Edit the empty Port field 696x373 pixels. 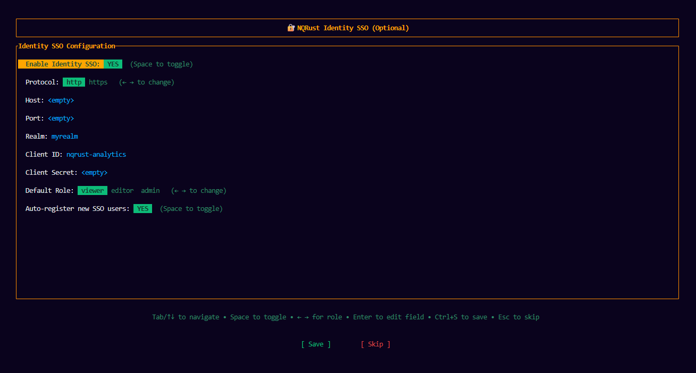click(x=61, y=118)
